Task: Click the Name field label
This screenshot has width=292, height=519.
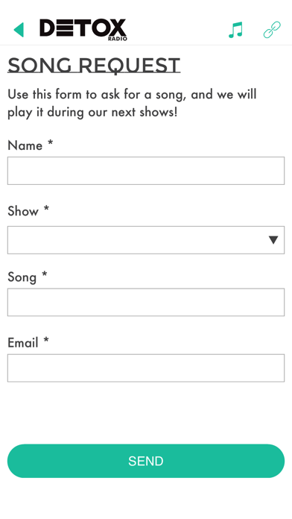Action: pos(25,145)
